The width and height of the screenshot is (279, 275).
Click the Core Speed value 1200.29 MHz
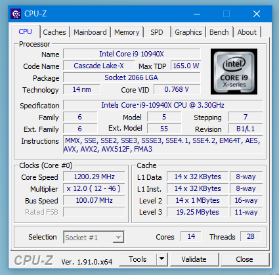click(94, 177)
